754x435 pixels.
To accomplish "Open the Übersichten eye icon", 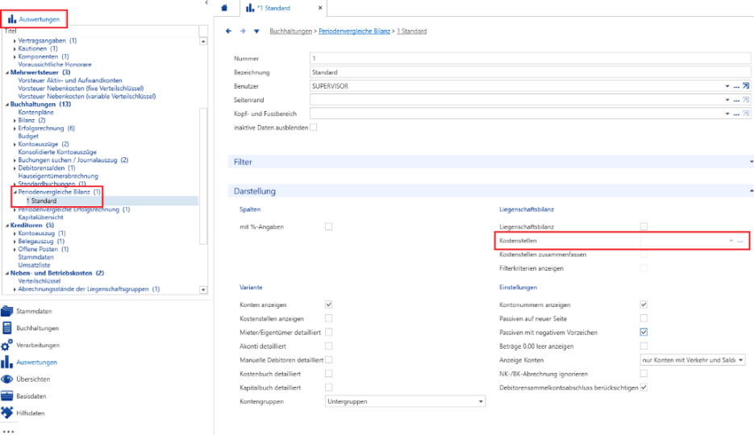I will pyautogui.click(x=6, y=379).
